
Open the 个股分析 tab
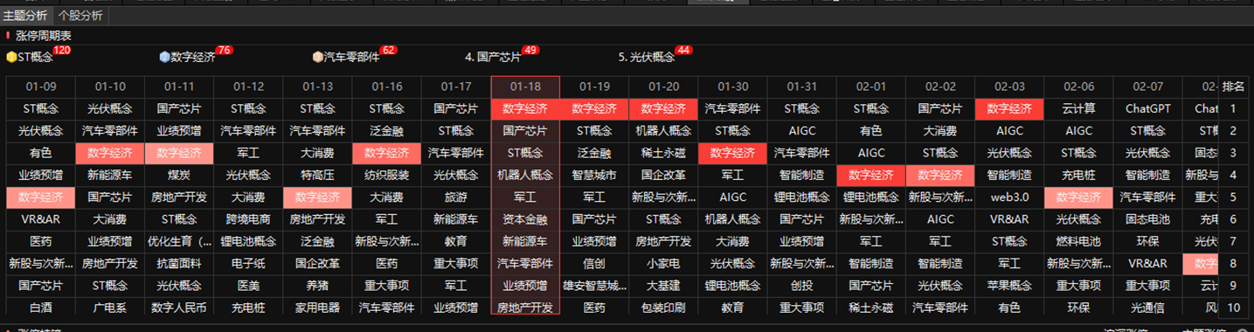tap(80, 15)
